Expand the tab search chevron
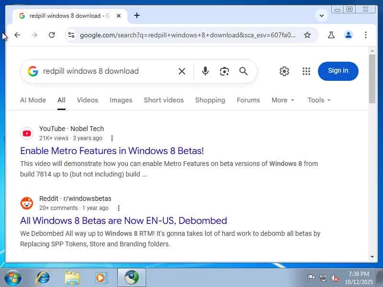The image size is (383, 287). coord(322,16)
